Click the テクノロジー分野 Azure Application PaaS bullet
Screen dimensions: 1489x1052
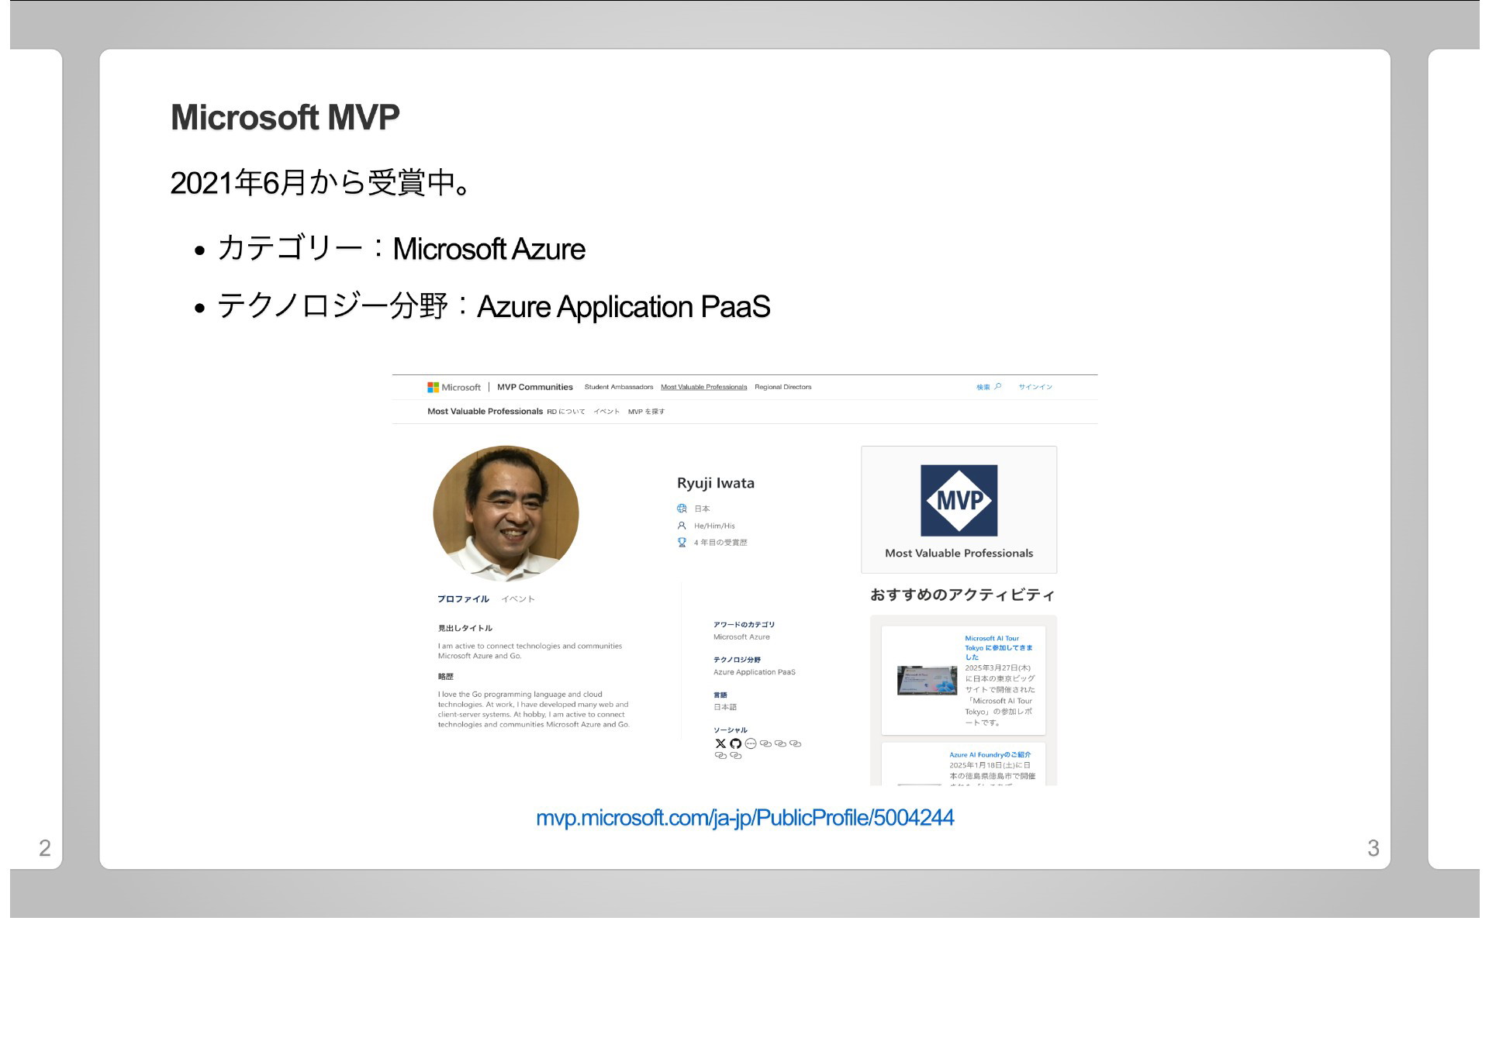tap(494, 306)
